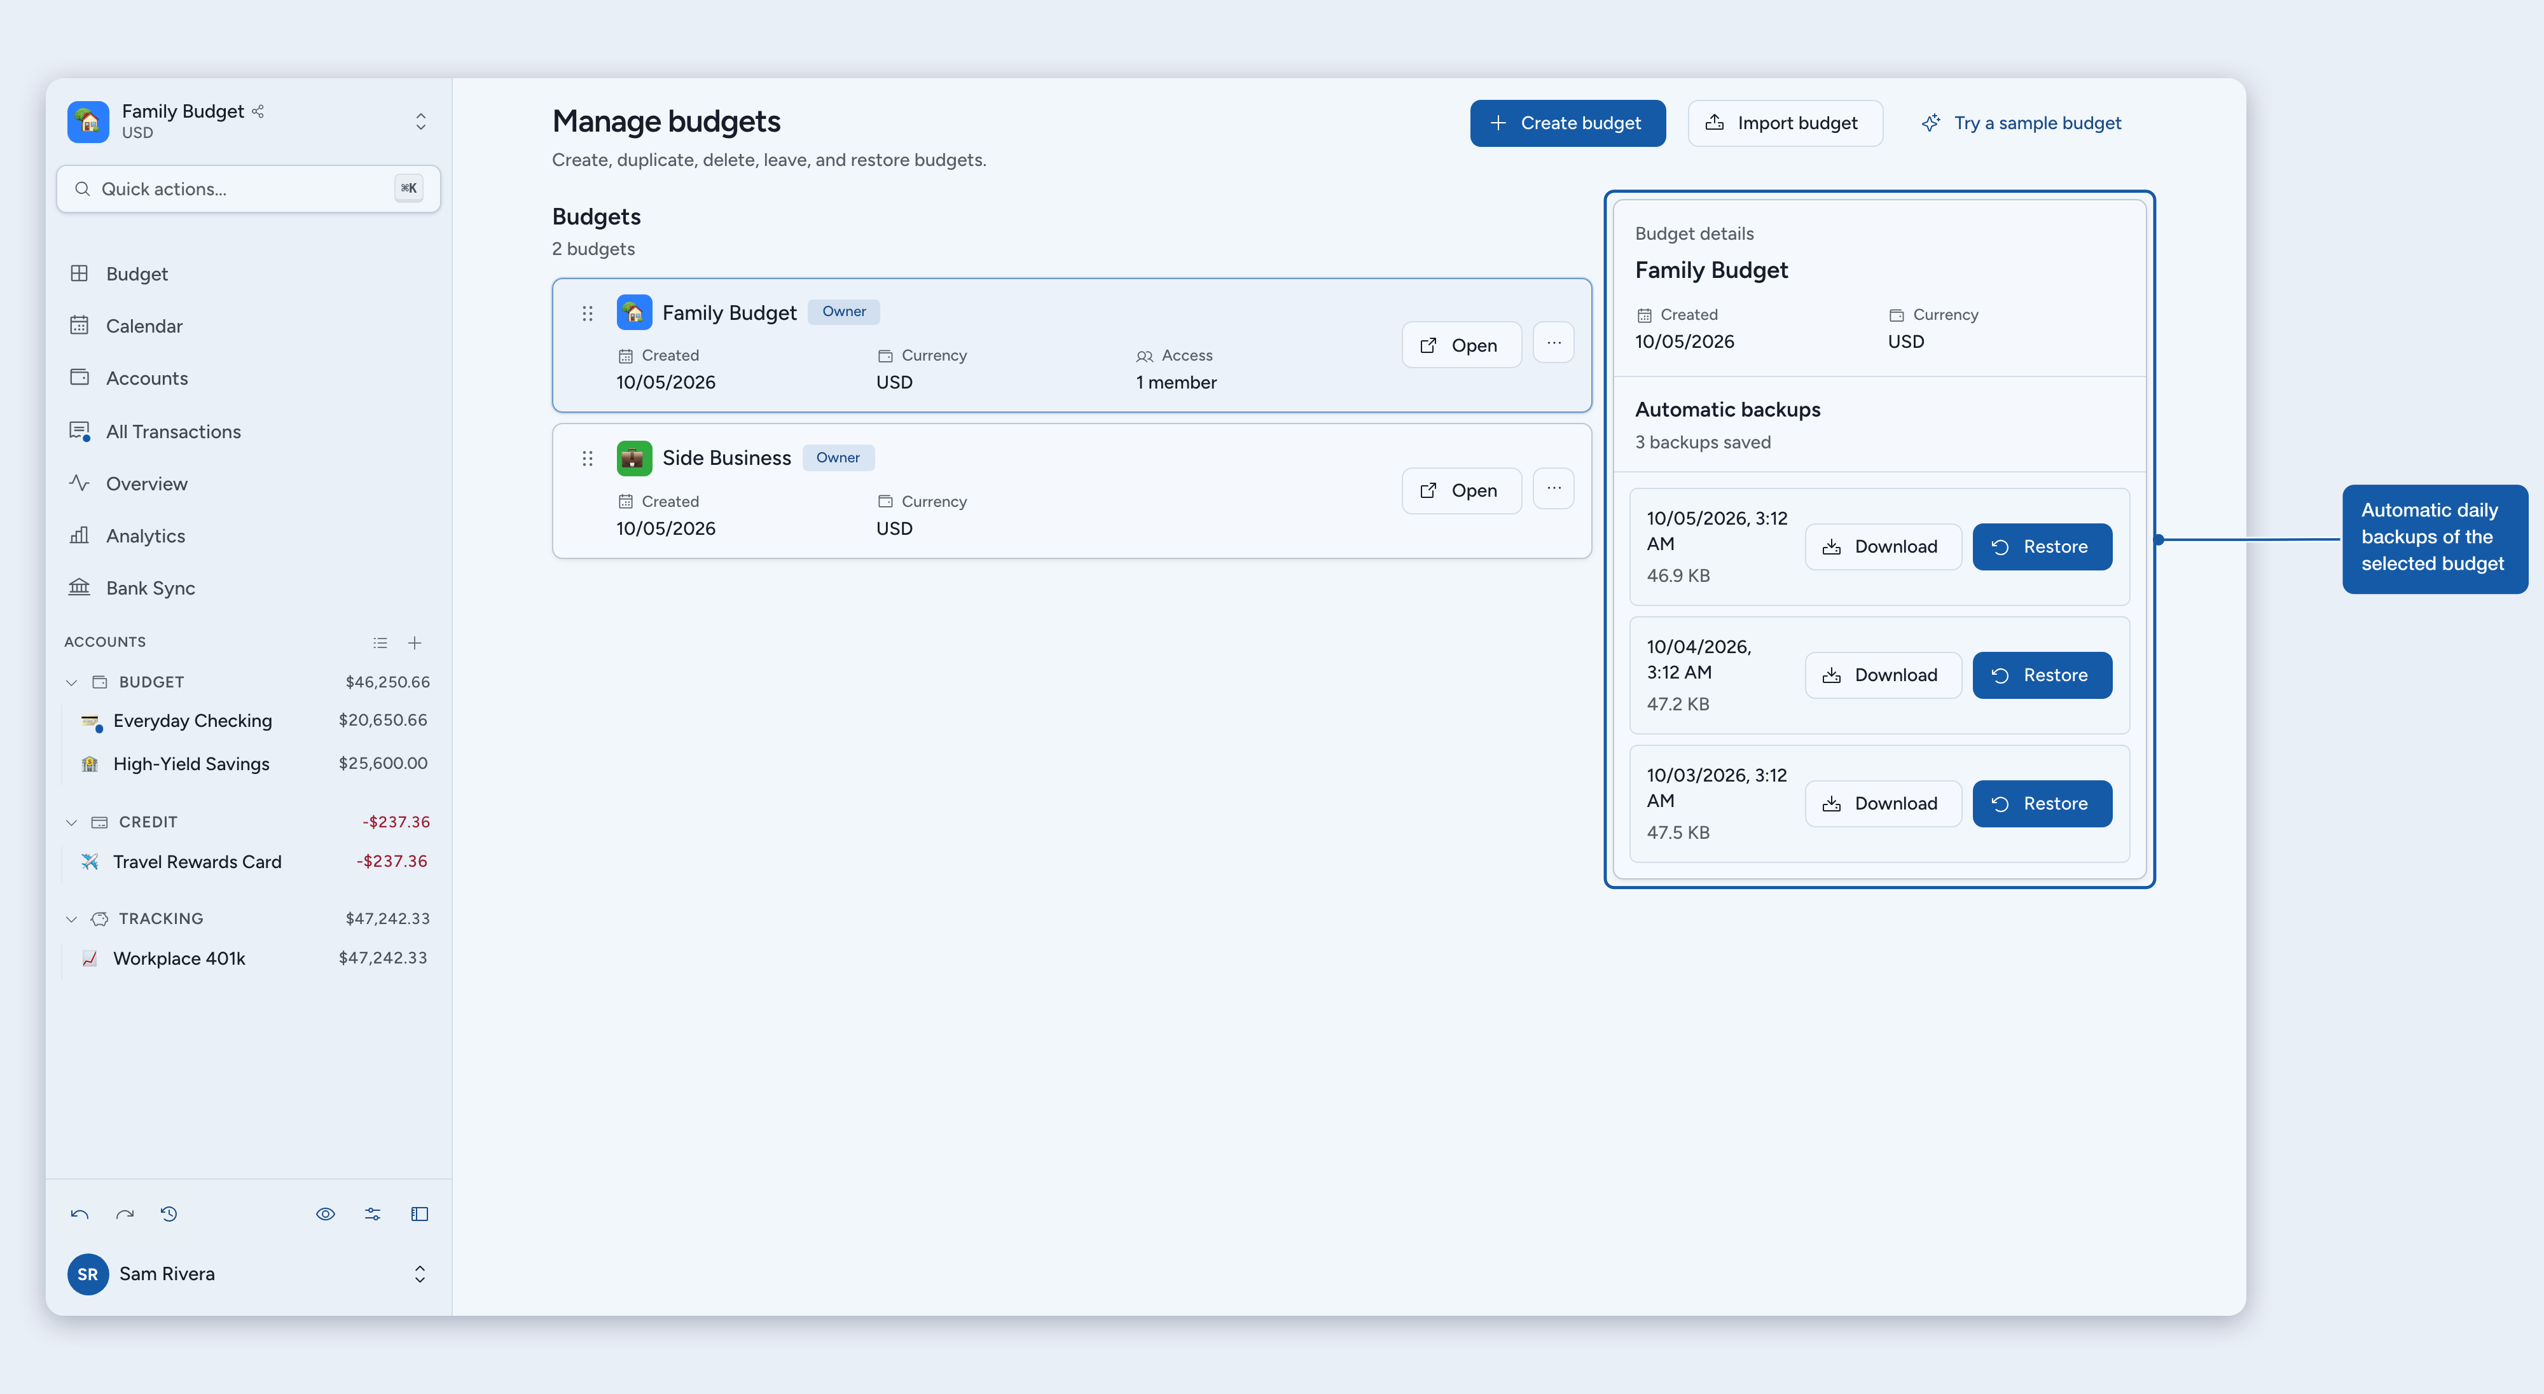Collapse the BUDGET accounts group

click(x=71, y=682)
